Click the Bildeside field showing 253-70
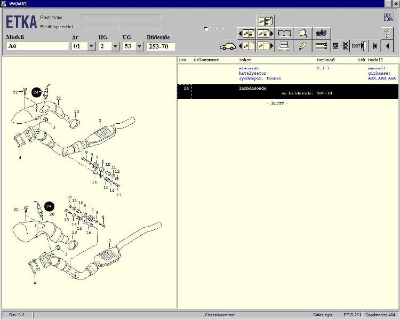 pyautogui.click(x=161, y=46)
